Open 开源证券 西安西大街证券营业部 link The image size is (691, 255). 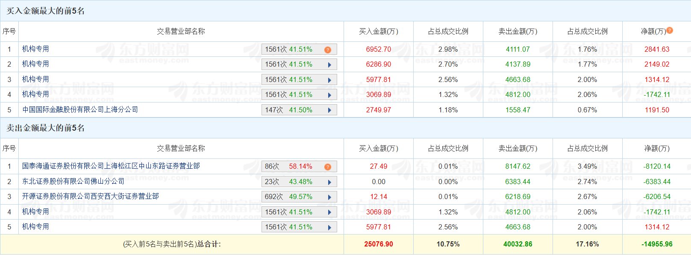coord(90,196)
